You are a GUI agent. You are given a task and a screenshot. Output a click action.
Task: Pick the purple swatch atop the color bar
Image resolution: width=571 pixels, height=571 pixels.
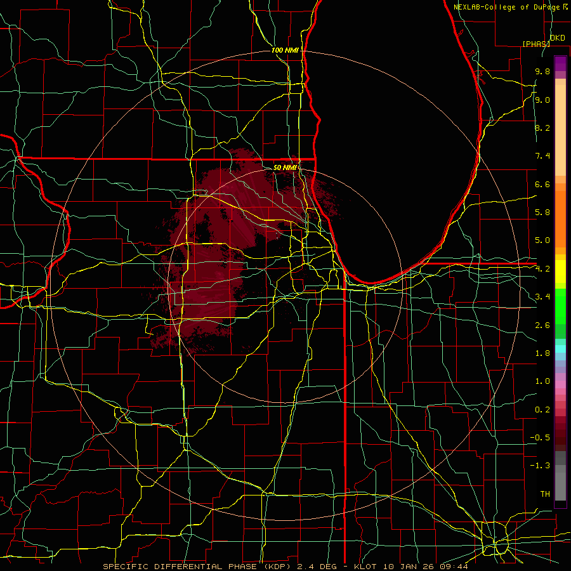[560, 63]
